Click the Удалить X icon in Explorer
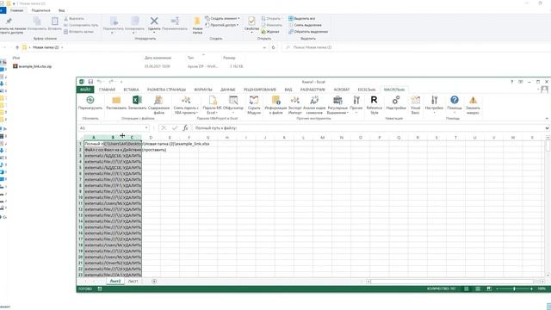Image resolution: width=551 pixels, height=310 pixels. (x=154, y=21)
